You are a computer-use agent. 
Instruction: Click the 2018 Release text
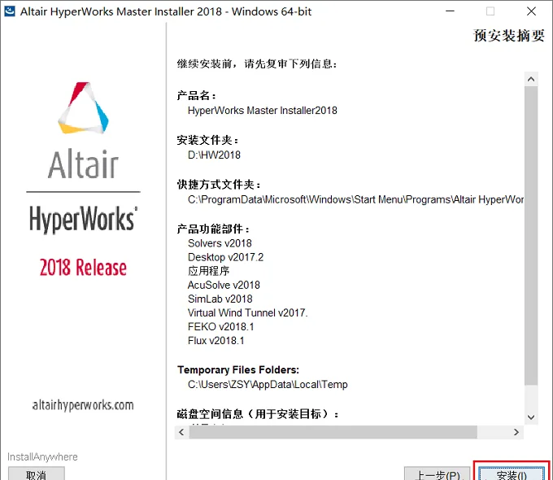83,268
